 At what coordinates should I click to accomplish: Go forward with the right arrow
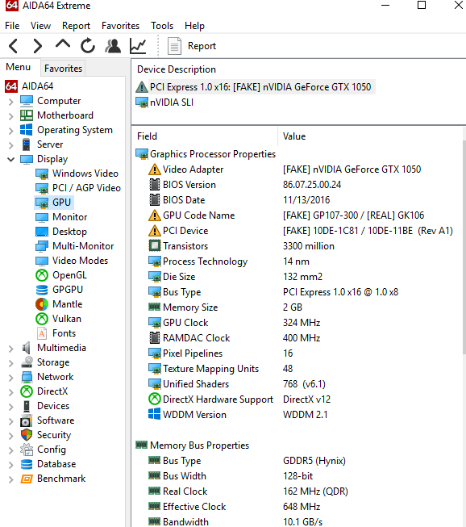pos(38,46)
